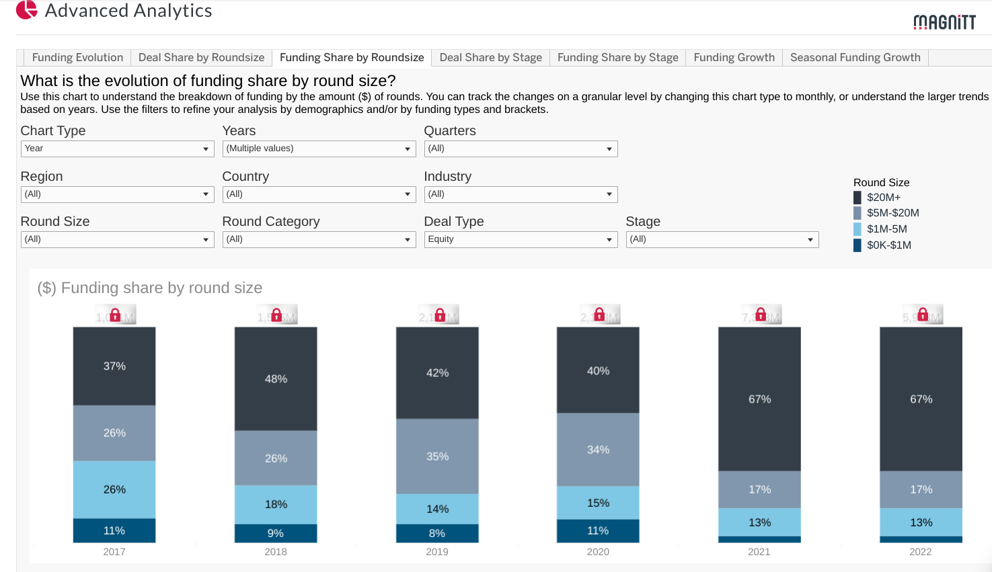Screen dimensions: 992x572
Task: Select the Funding Evolution tab
Action: click(77, 57)
